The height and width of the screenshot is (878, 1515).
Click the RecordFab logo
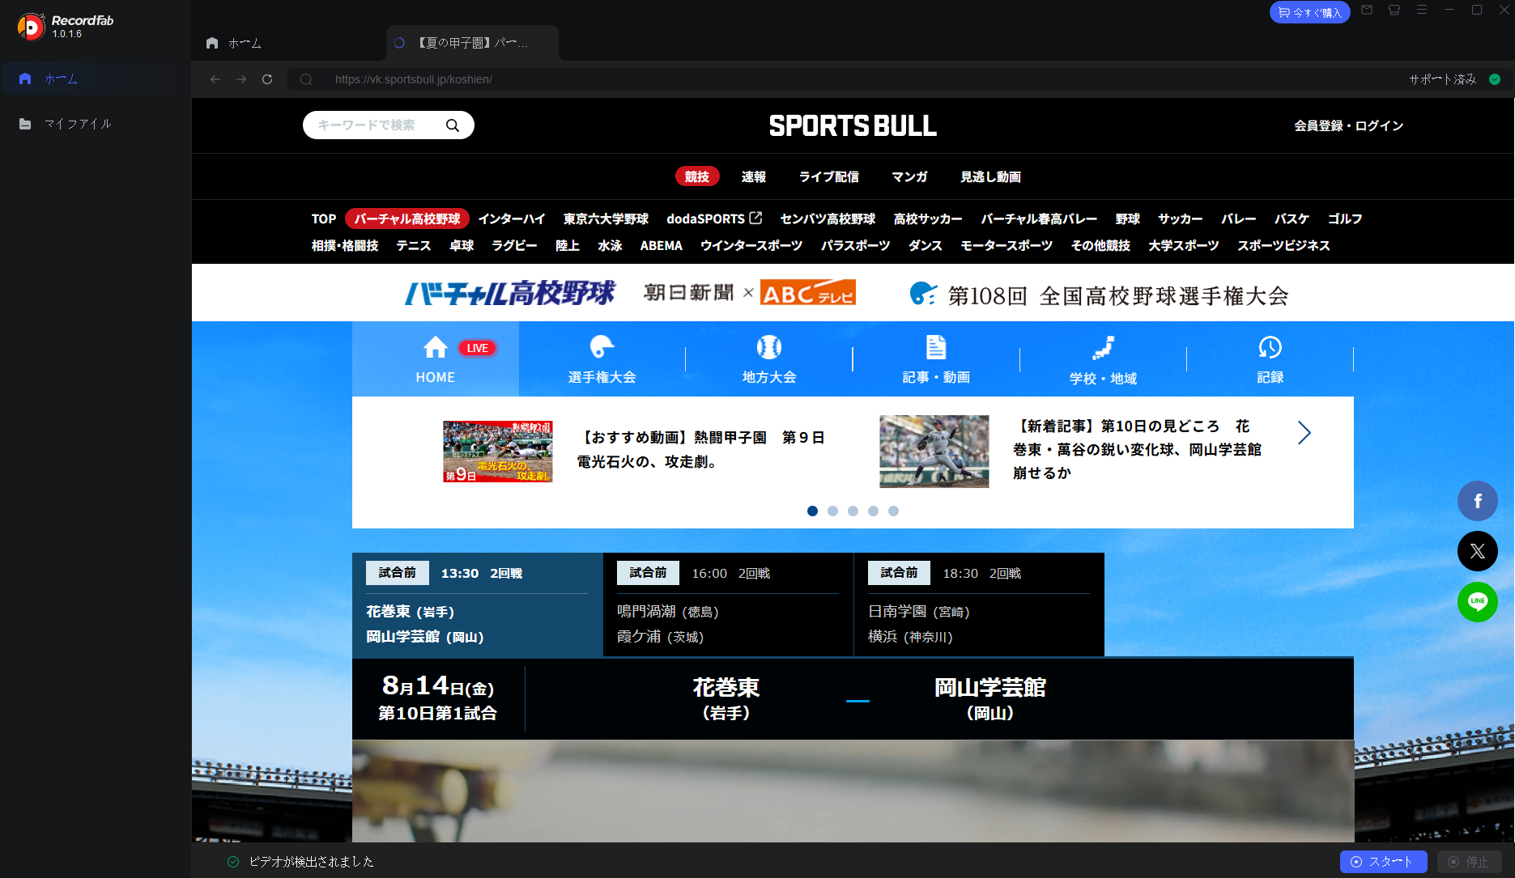pyautogui.click(x=66, y=26)
